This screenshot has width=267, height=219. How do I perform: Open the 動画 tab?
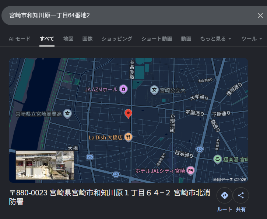point(186,39)
